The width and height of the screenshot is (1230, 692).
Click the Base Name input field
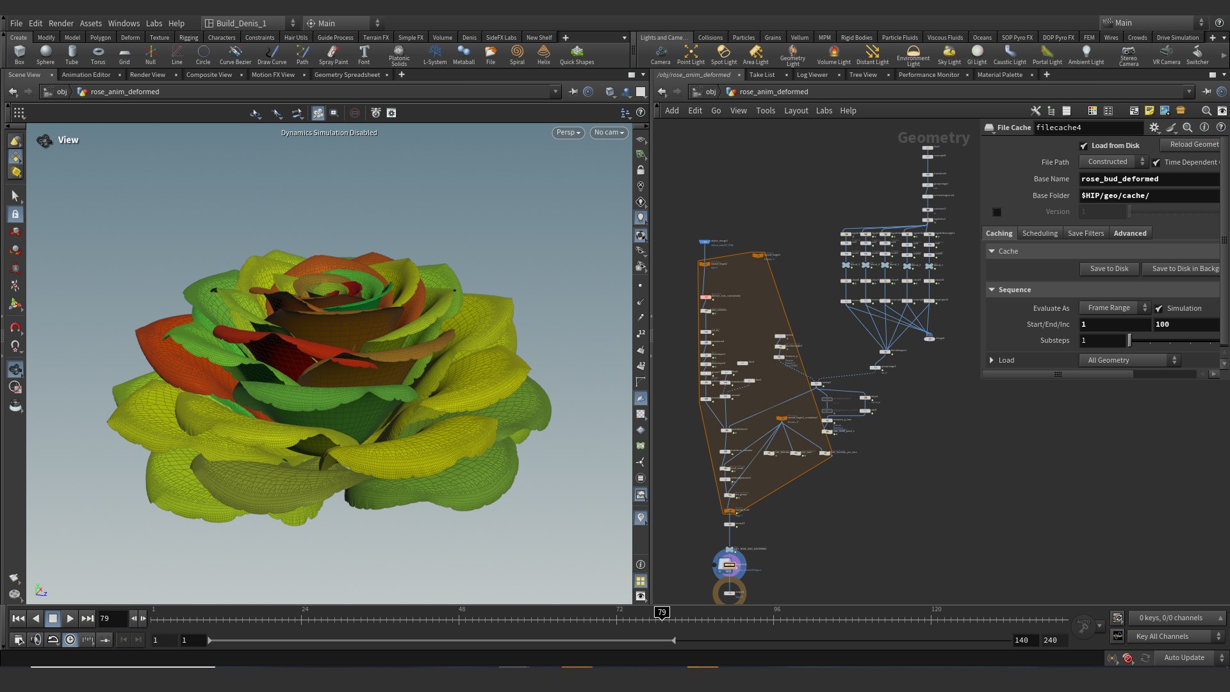1149,179
